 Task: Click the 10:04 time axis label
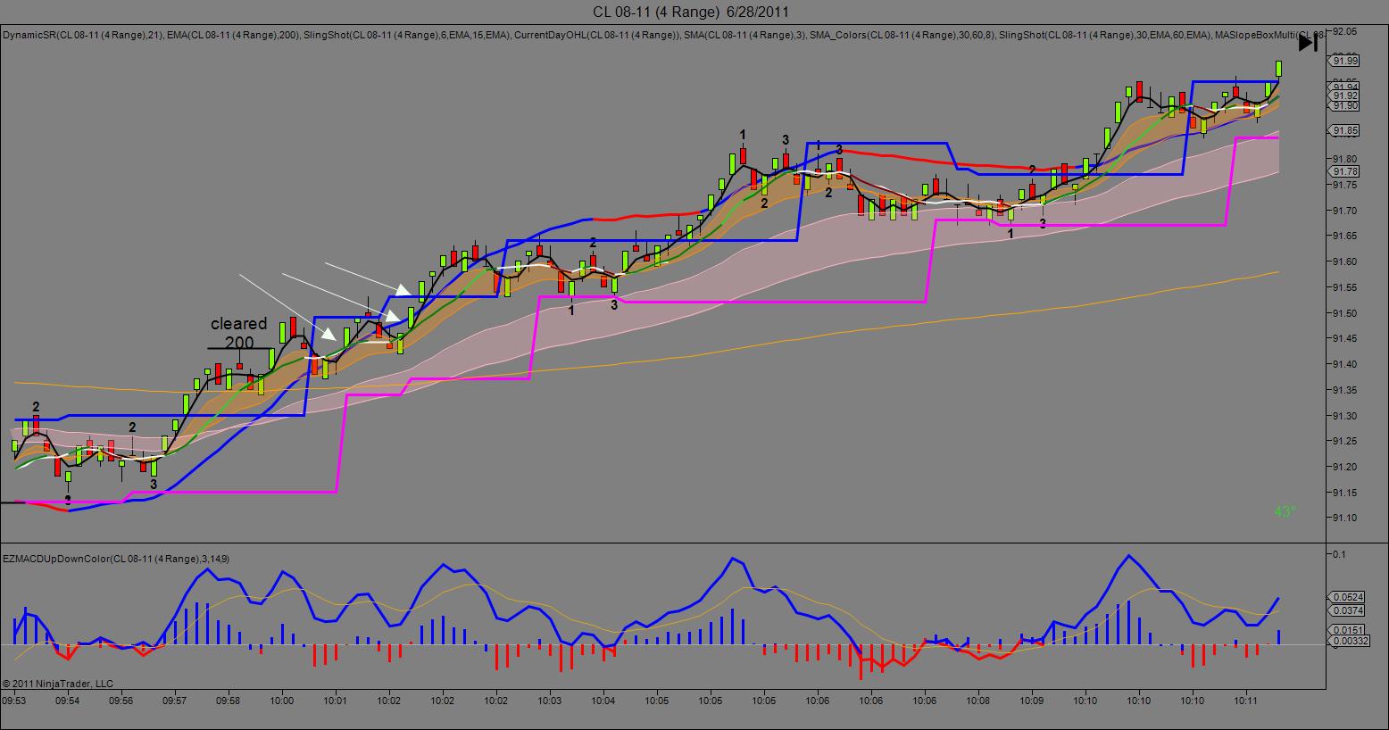click(x=603, y=701)
